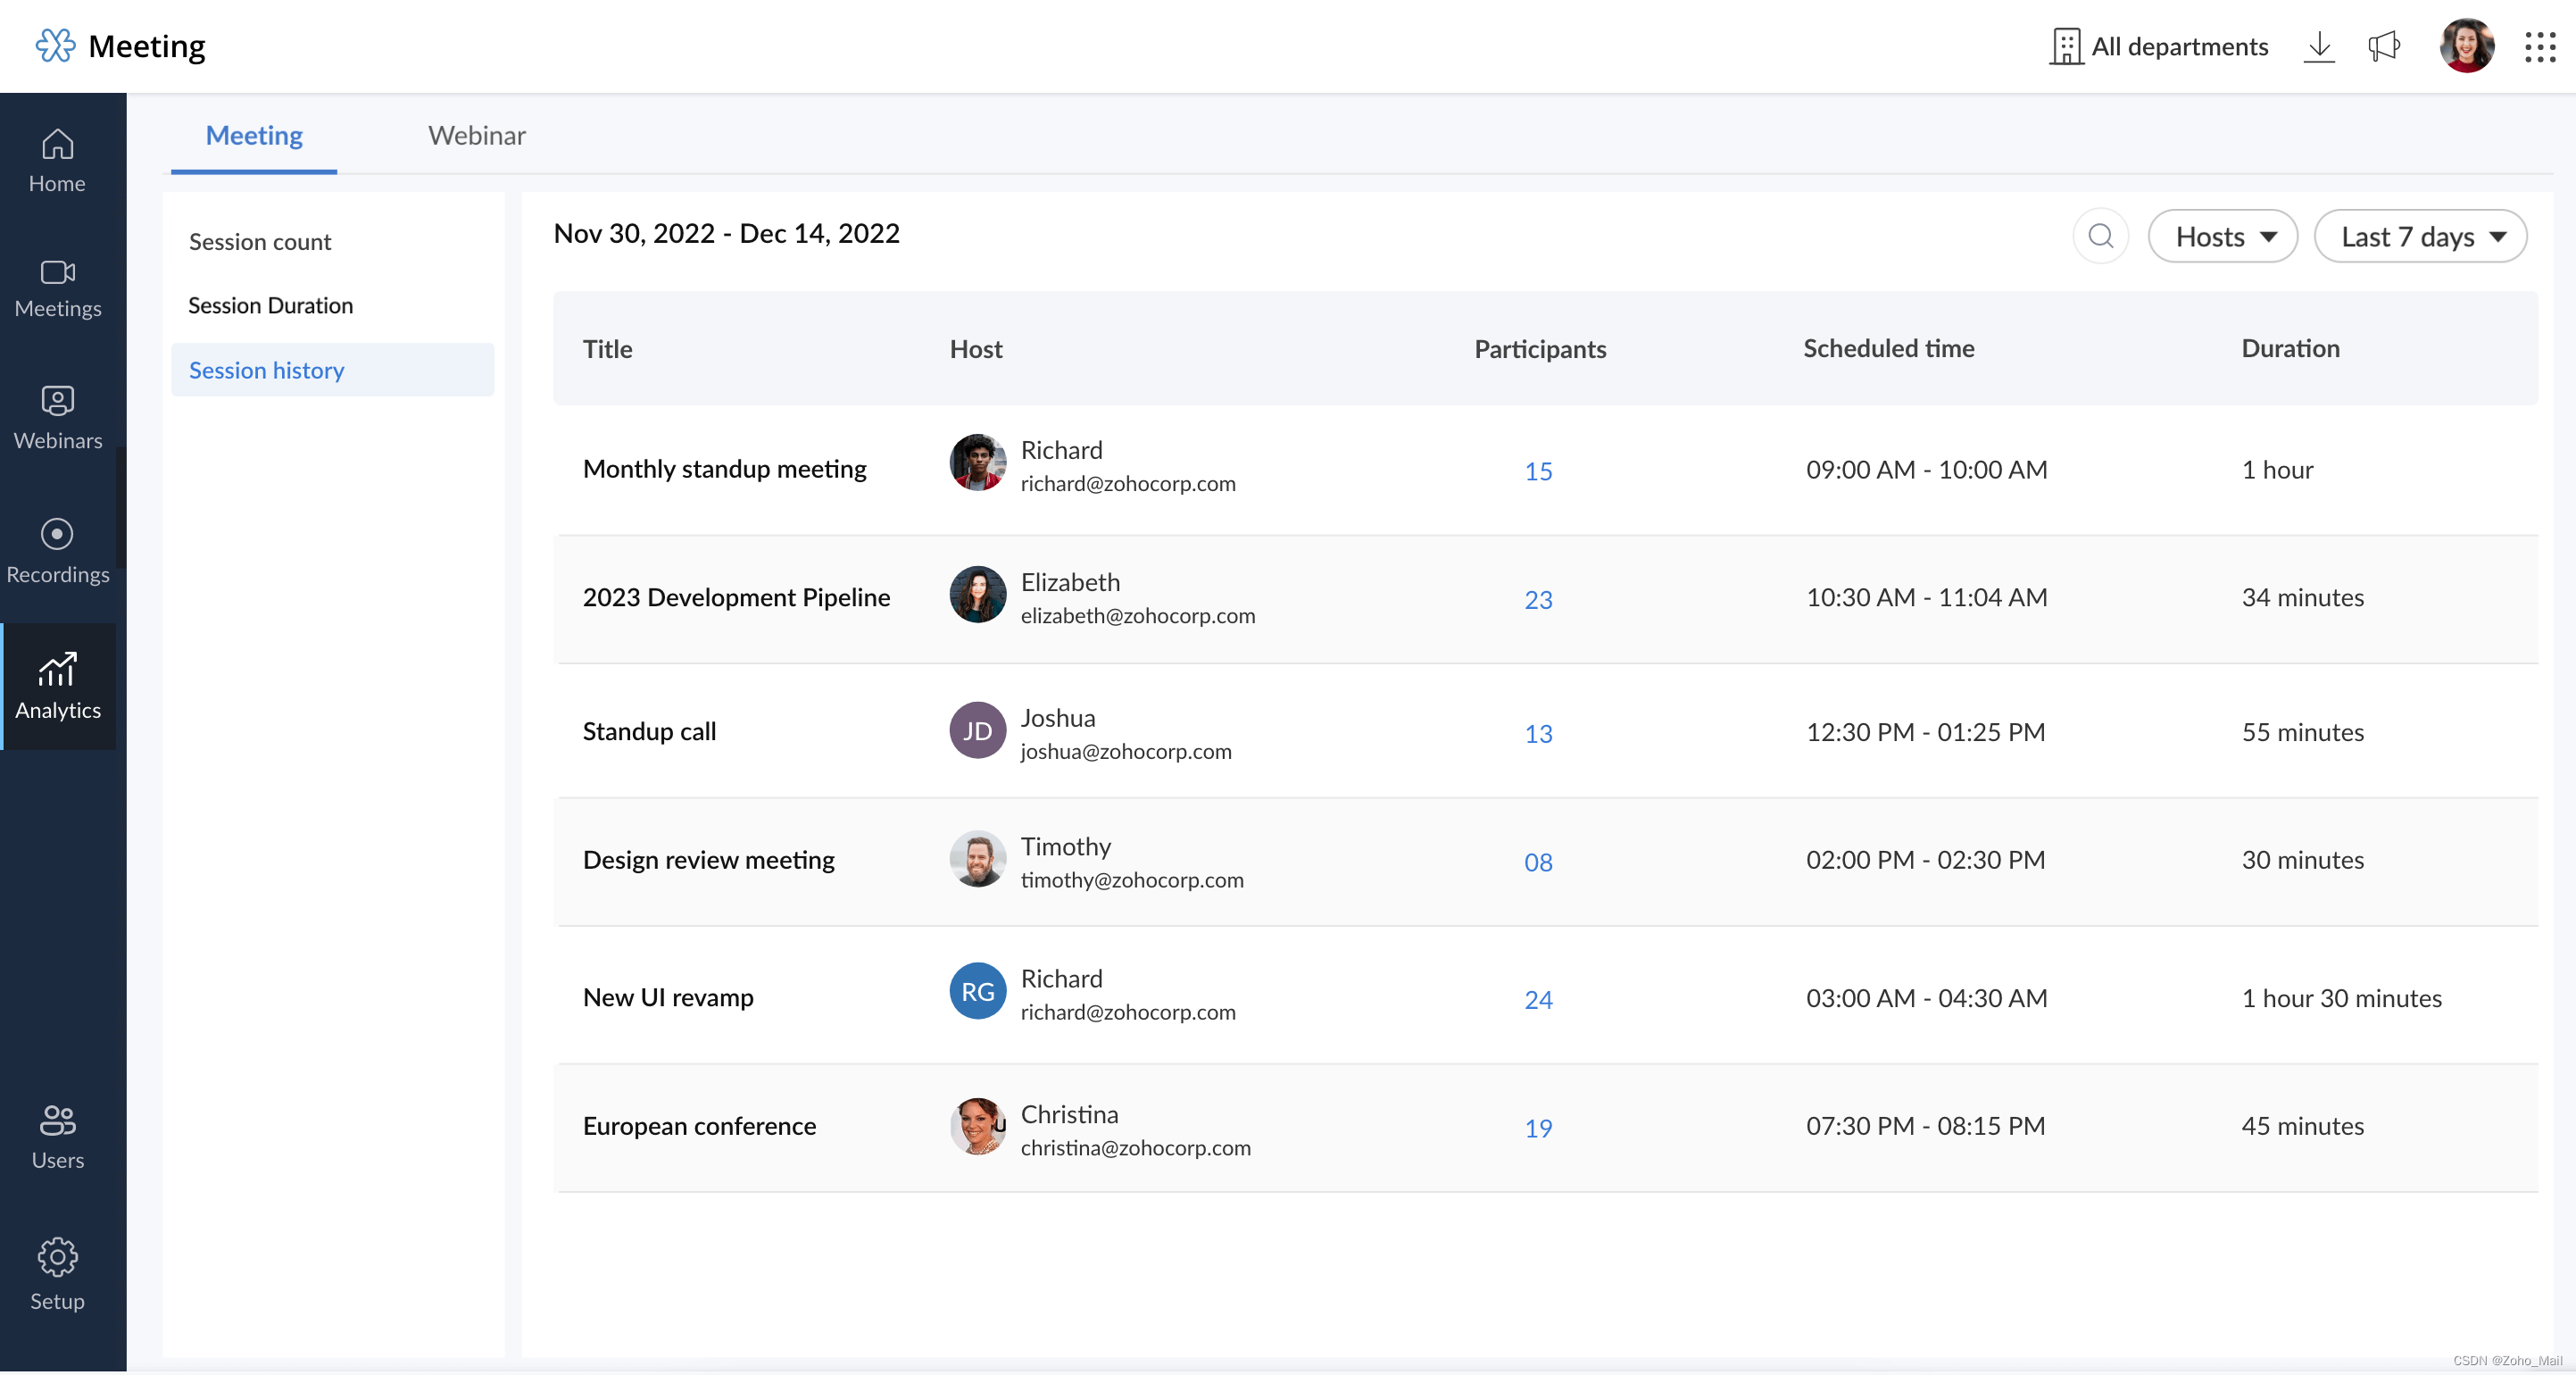This screenshot has width=2576, height=1375.
Task: Click the user profile avatar in header
Action: coord(2465,46)
